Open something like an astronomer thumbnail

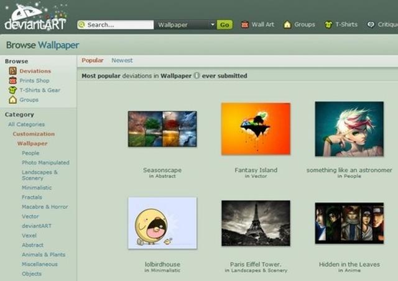pos(349,129)
